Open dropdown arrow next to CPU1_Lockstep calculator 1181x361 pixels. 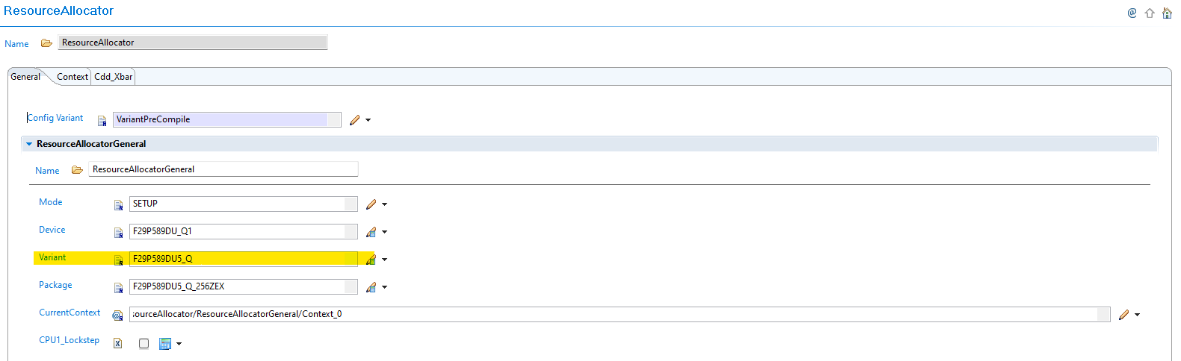[179, 344]
